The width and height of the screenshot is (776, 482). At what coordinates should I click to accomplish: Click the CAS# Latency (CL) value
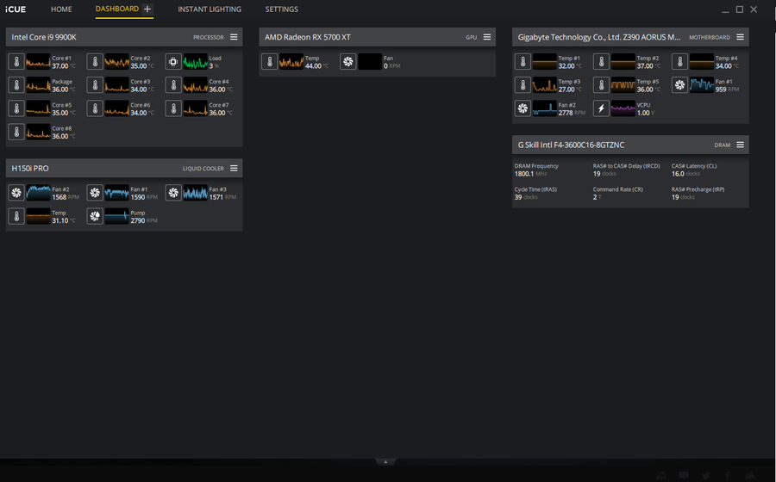(686, 174)
